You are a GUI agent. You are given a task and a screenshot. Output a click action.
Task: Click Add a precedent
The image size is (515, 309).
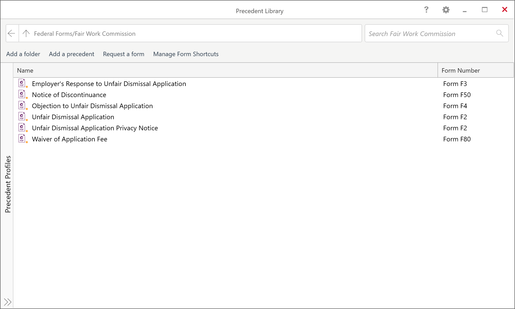72,54
